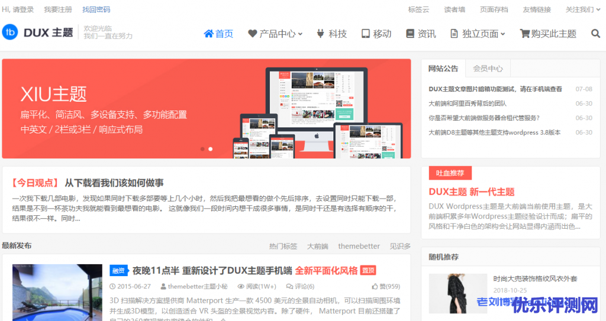Viewport: 606px width, 321px height.
Task: Click the heart icon beside 产品中心
Action: [x=252, y=34]
